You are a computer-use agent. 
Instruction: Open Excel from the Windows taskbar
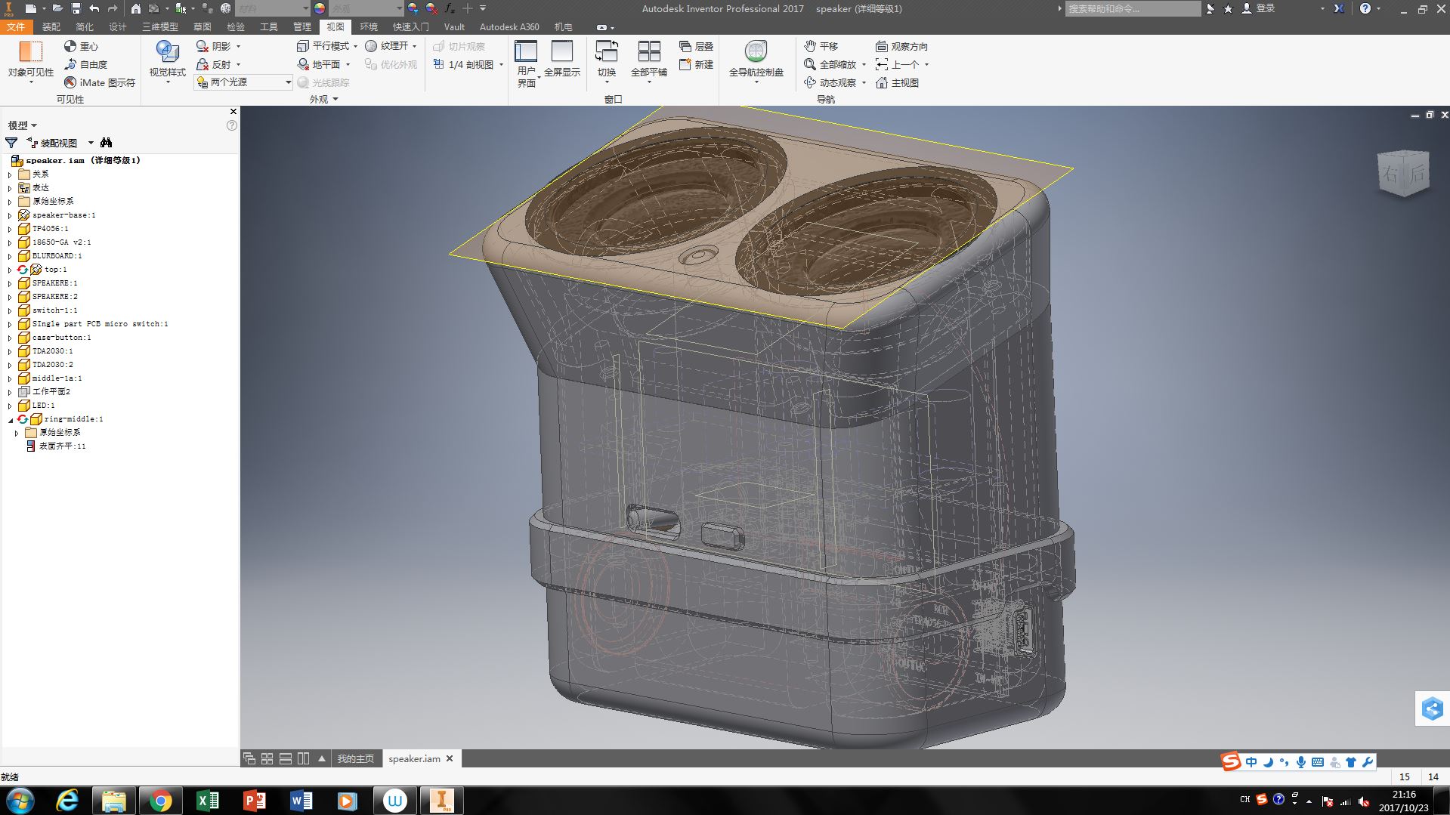click(x=207, y=800)
